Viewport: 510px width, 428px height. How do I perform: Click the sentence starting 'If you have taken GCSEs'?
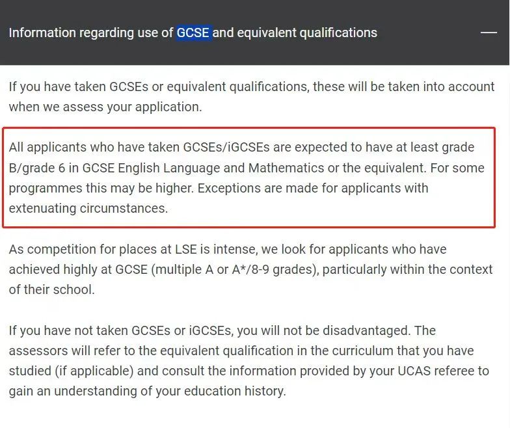coord(252,96)
